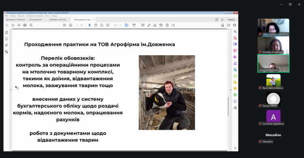Open the Bookmarks panel icon

[x=6, y=39]
